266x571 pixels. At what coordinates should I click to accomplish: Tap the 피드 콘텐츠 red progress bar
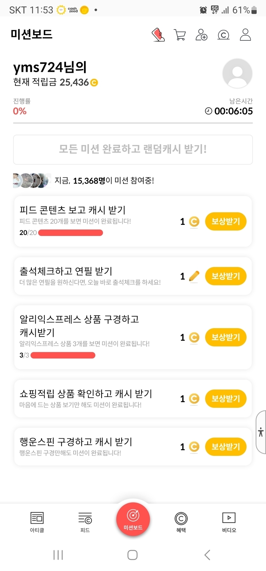click(71, 233)
